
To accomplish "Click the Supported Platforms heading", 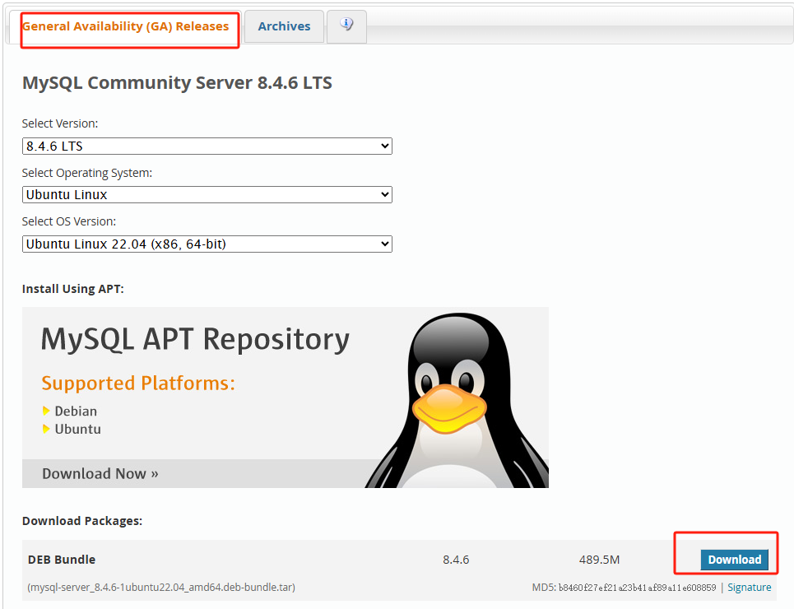I will pos(138,383).
